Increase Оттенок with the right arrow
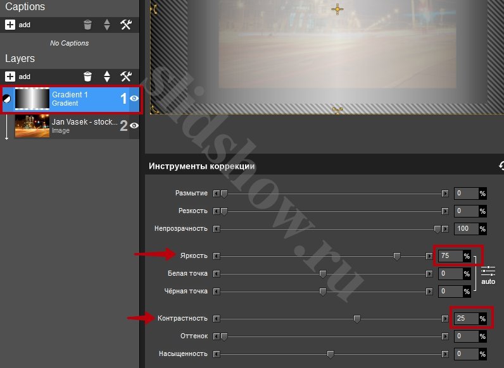This screenshot has height=368, width=504. pyautogui.click(x=445, y=336)
